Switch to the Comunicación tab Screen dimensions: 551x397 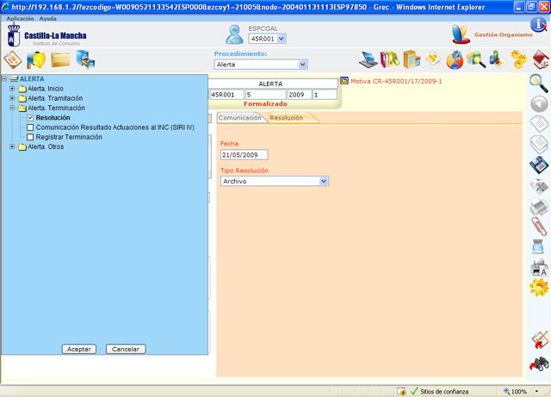click(x=239, y=118)
